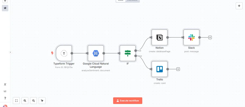Expand the collapsed sidebar chevron
Image resolution: width=245 pixels, height=107 pixels.
(x=10, y=52)
